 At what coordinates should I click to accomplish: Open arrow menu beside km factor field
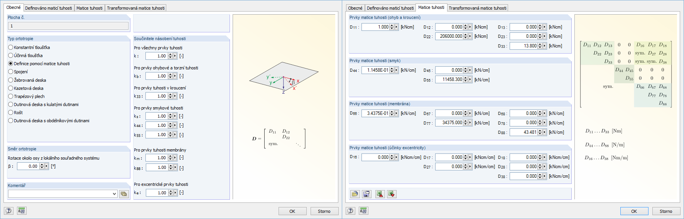point(175,158)
